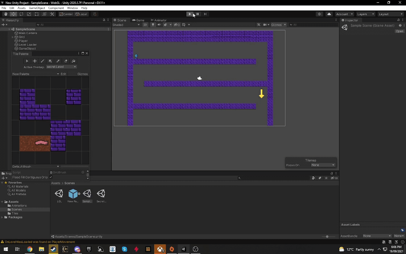Choose Tile Palette eraser tool

[x=66, y=61]
